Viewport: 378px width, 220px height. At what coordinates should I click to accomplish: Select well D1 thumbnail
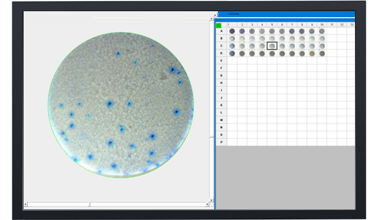click(x=232, y=54)
